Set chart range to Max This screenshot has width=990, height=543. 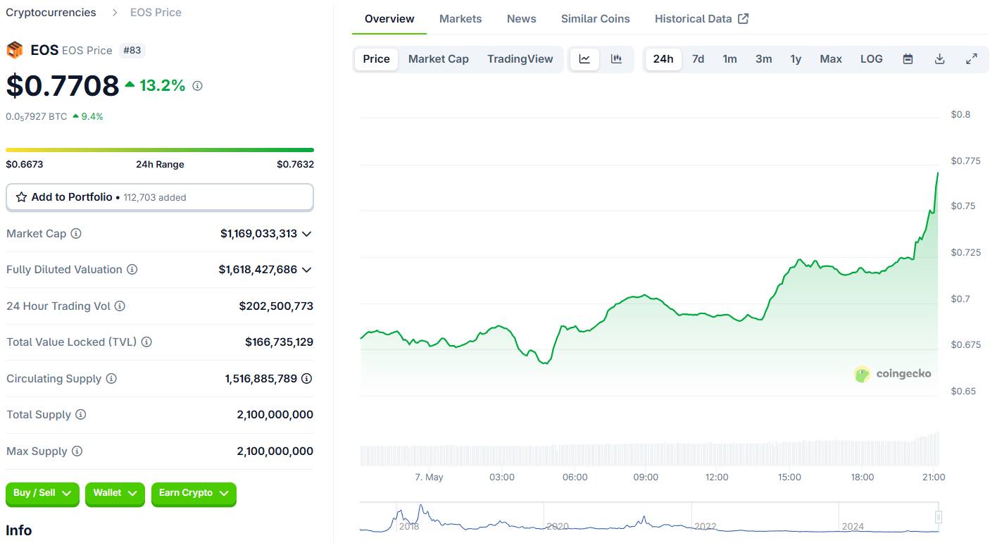coord(831,59)
